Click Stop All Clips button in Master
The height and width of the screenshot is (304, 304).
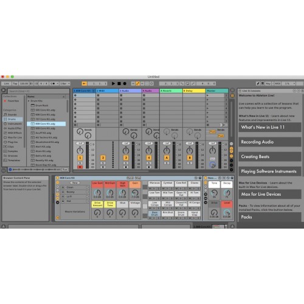click(x=207, y=125)
